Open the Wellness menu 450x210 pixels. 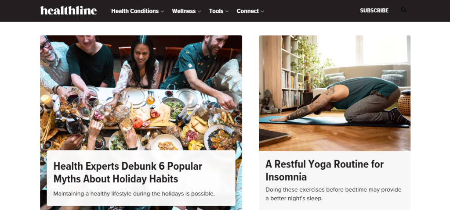pos(184,11)
